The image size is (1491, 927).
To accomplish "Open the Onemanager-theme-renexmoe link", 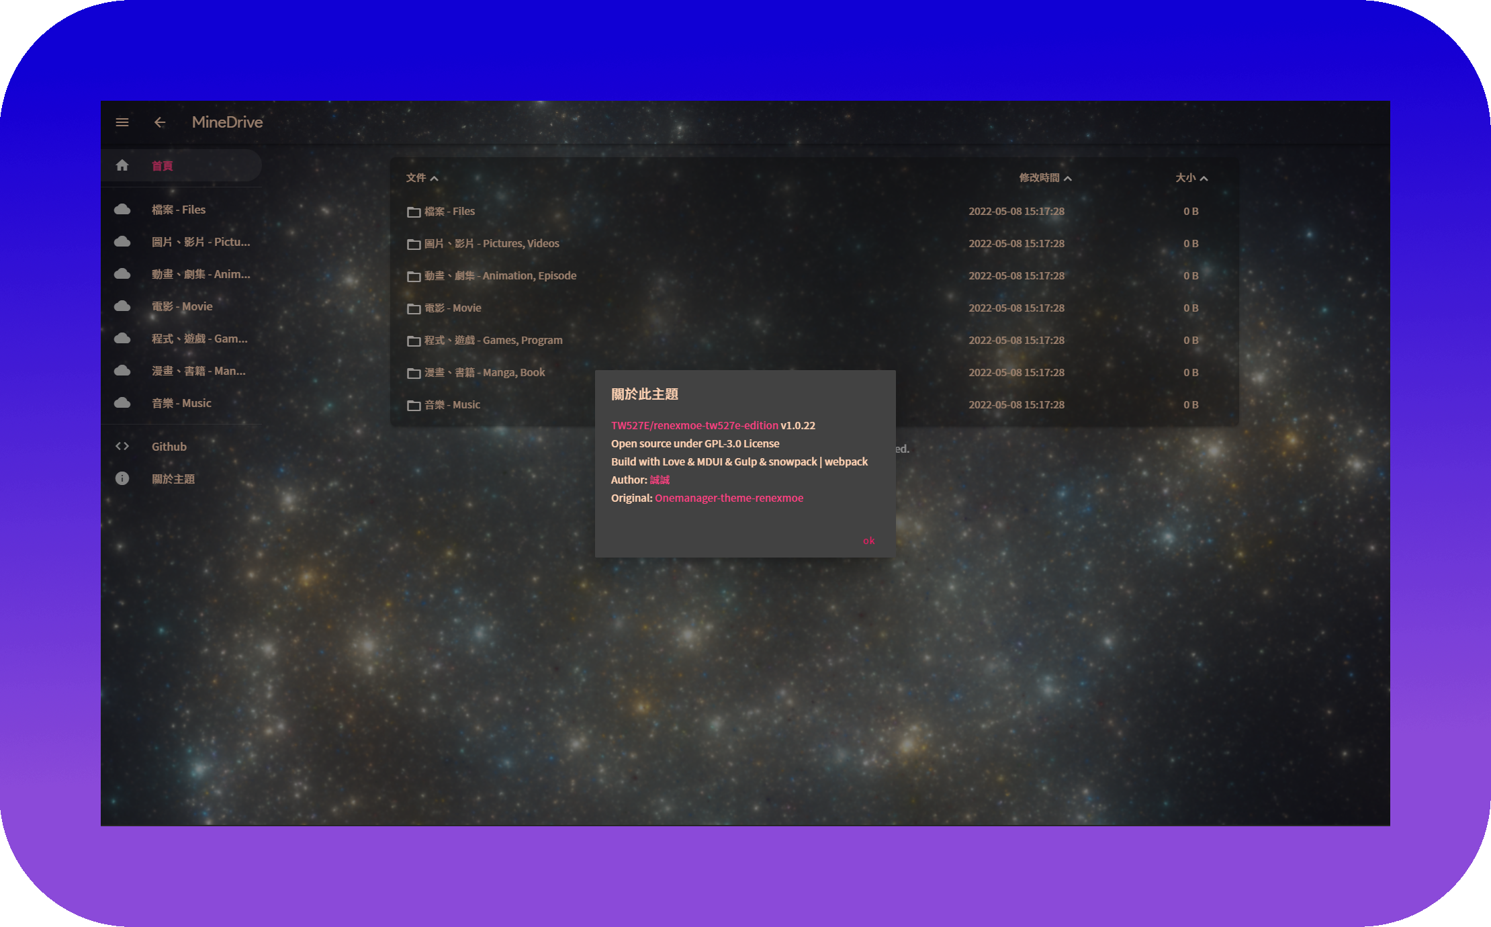I will [x=729, y=498].
